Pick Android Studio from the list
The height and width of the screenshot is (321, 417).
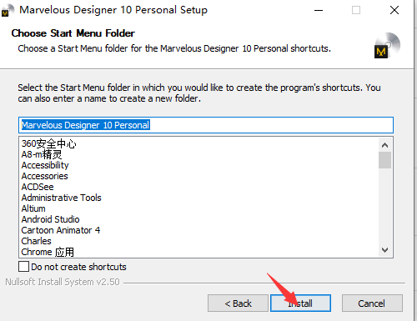[51, 219]
